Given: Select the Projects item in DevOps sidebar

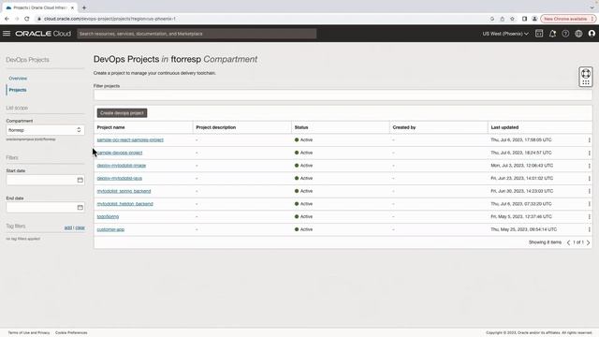Looking at the screenshot, I should click(x=18, y=90).
